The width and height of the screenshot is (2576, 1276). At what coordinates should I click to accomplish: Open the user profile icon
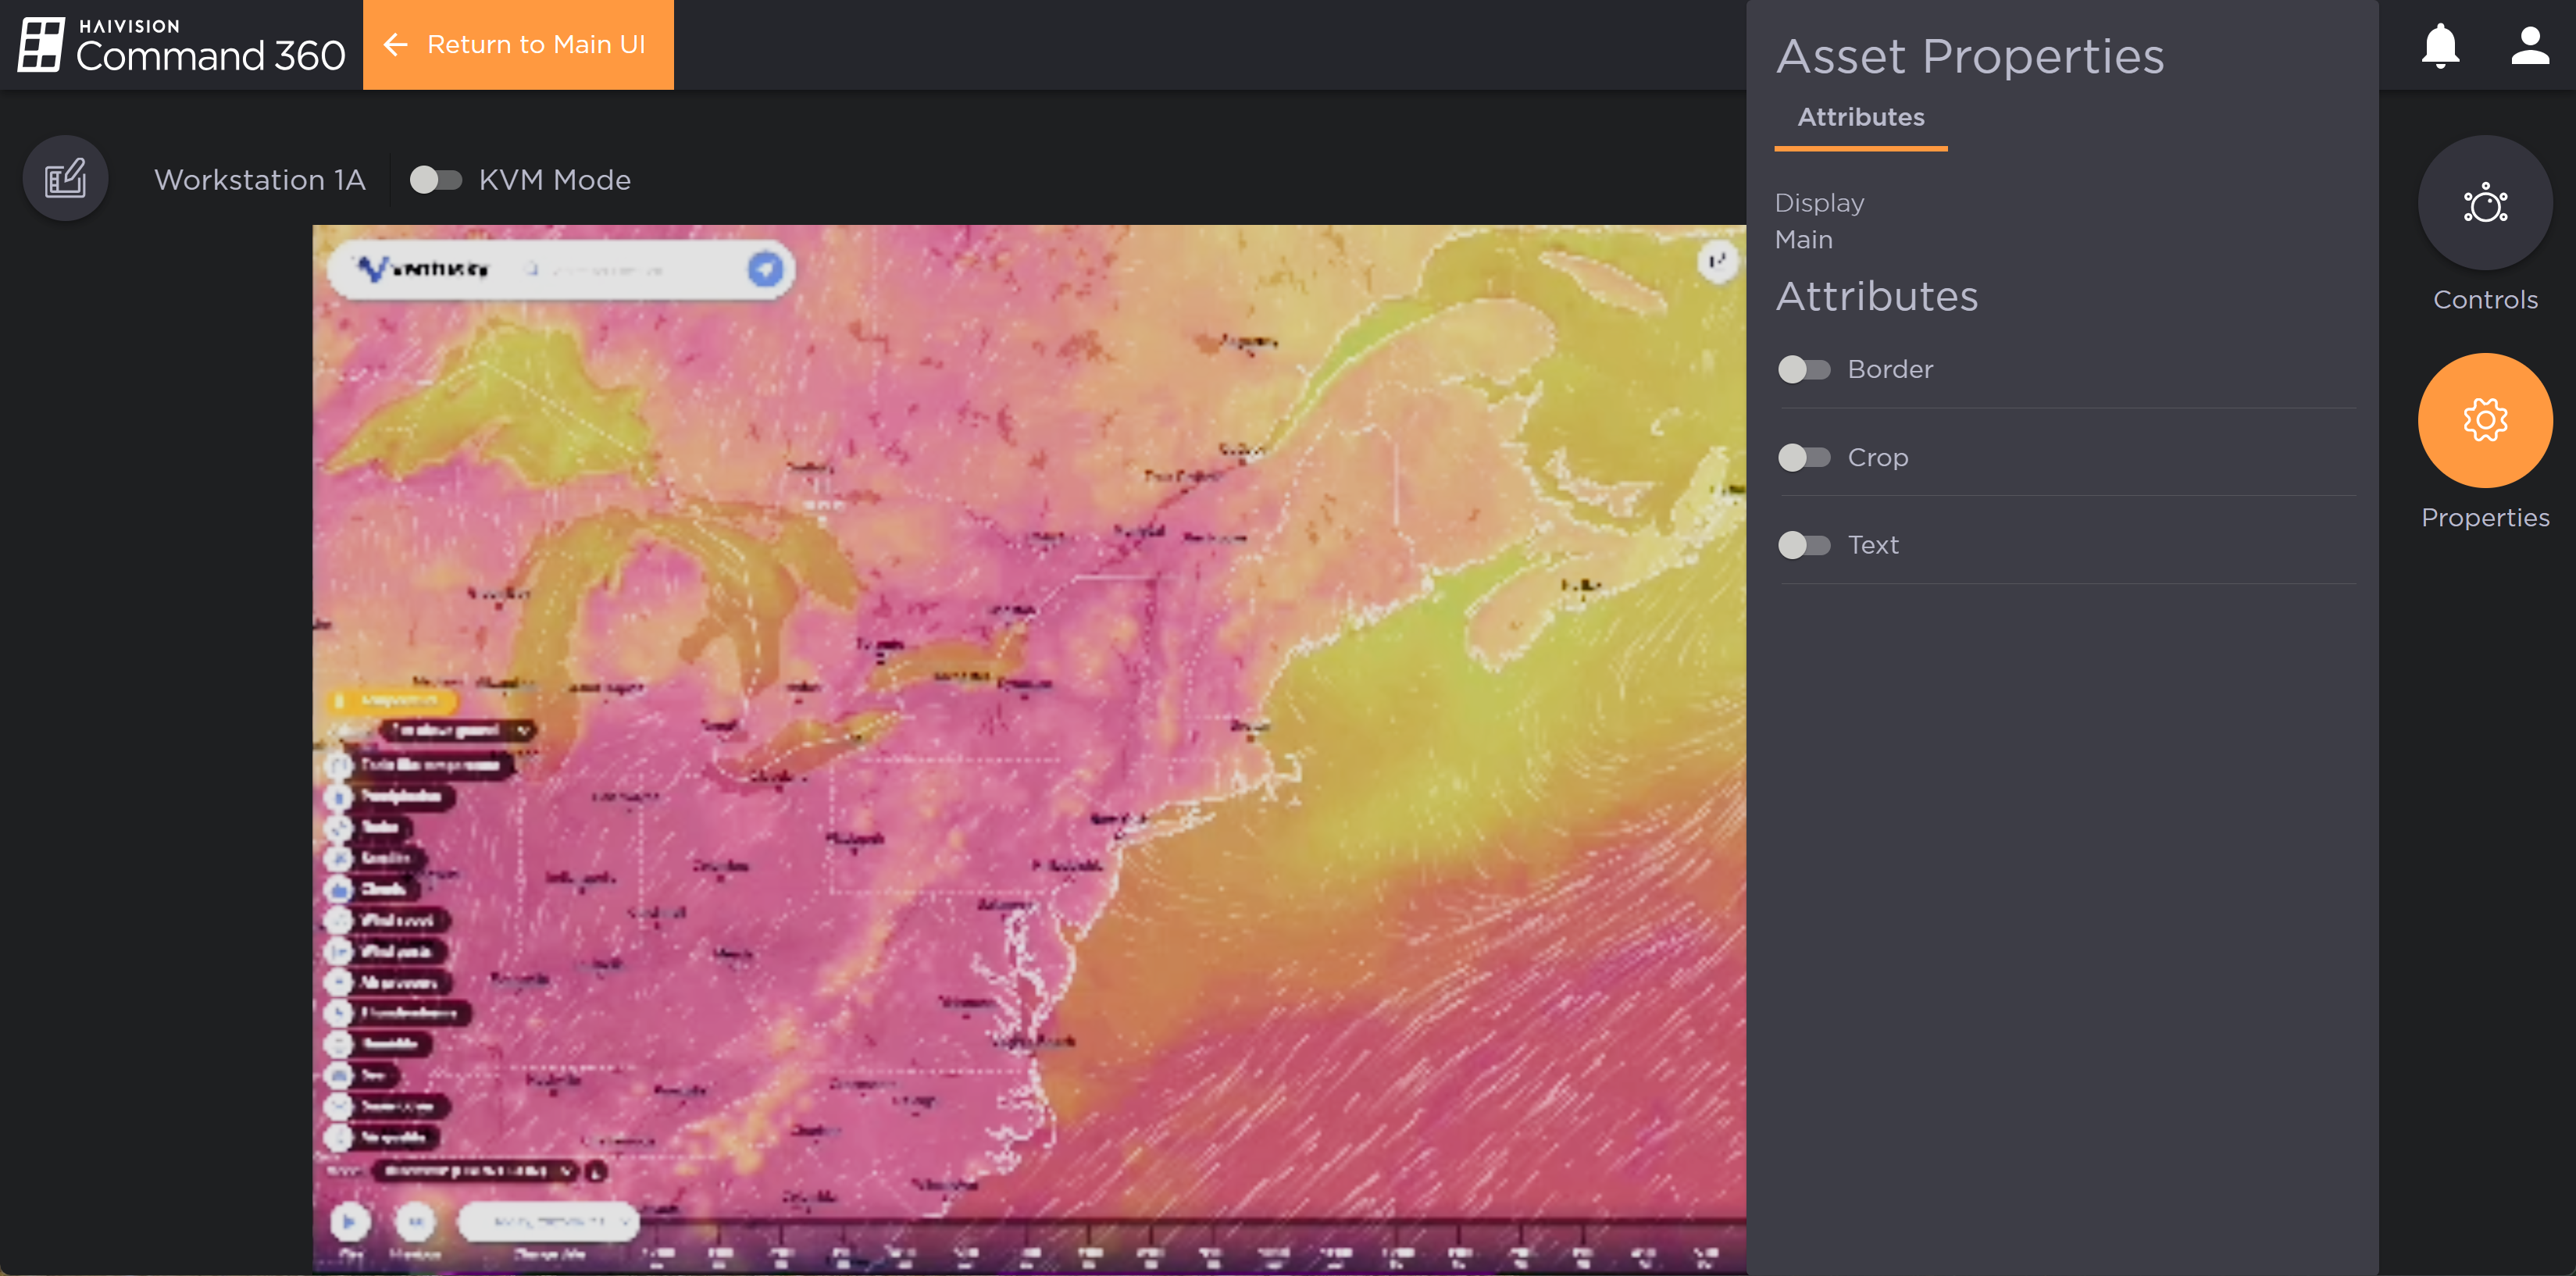(x=2530, y=45)
